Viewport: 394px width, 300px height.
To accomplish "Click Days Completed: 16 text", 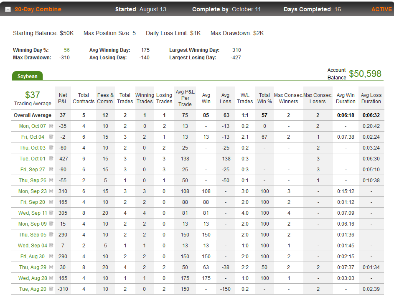I will (x=313, y=9).
